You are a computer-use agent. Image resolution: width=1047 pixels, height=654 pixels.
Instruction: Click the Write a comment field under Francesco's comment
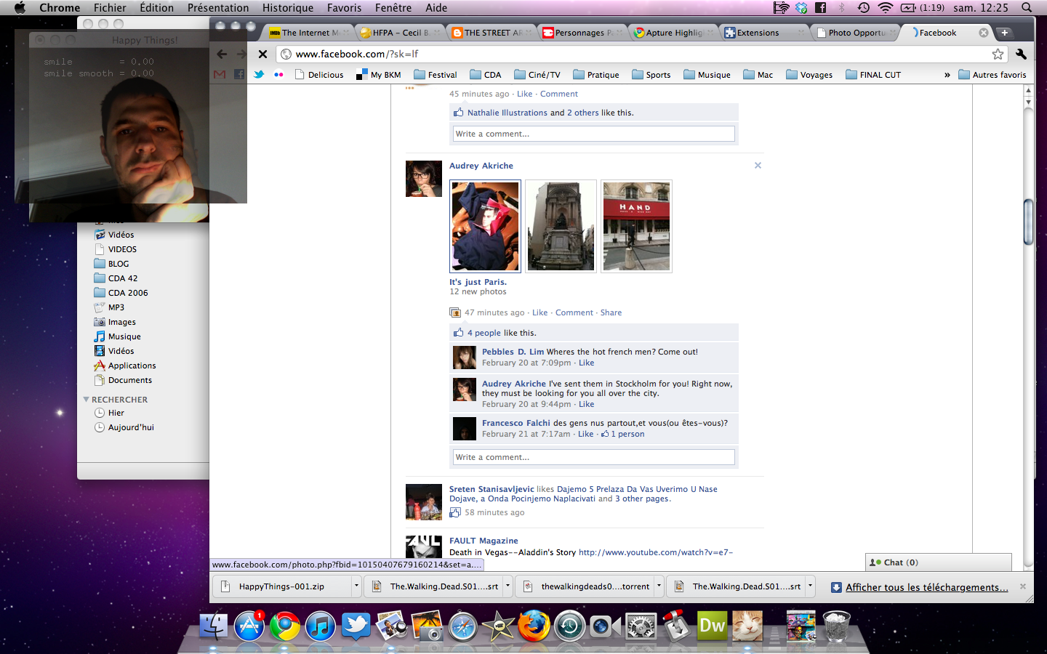coord(593,457)
